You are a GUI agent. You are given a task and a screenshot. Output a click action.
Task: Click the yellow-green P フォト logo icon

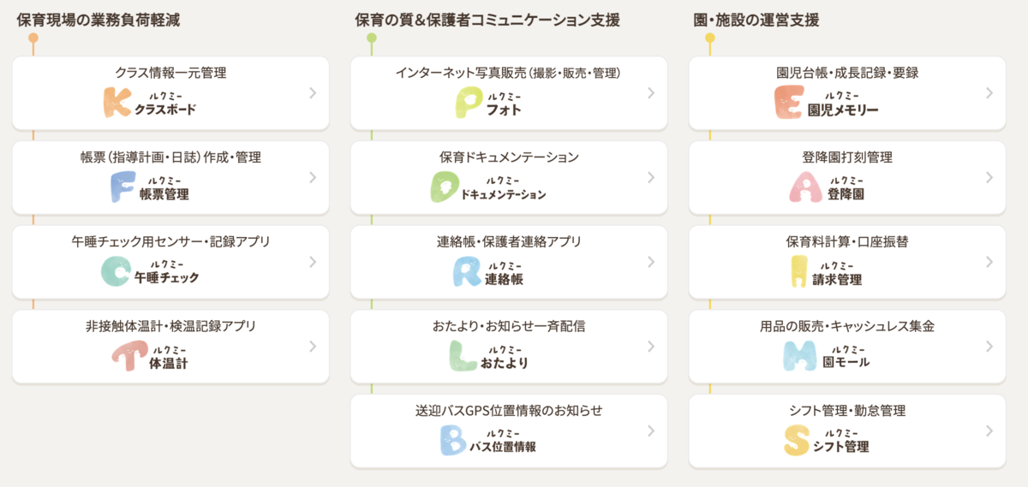pos(469,102)
